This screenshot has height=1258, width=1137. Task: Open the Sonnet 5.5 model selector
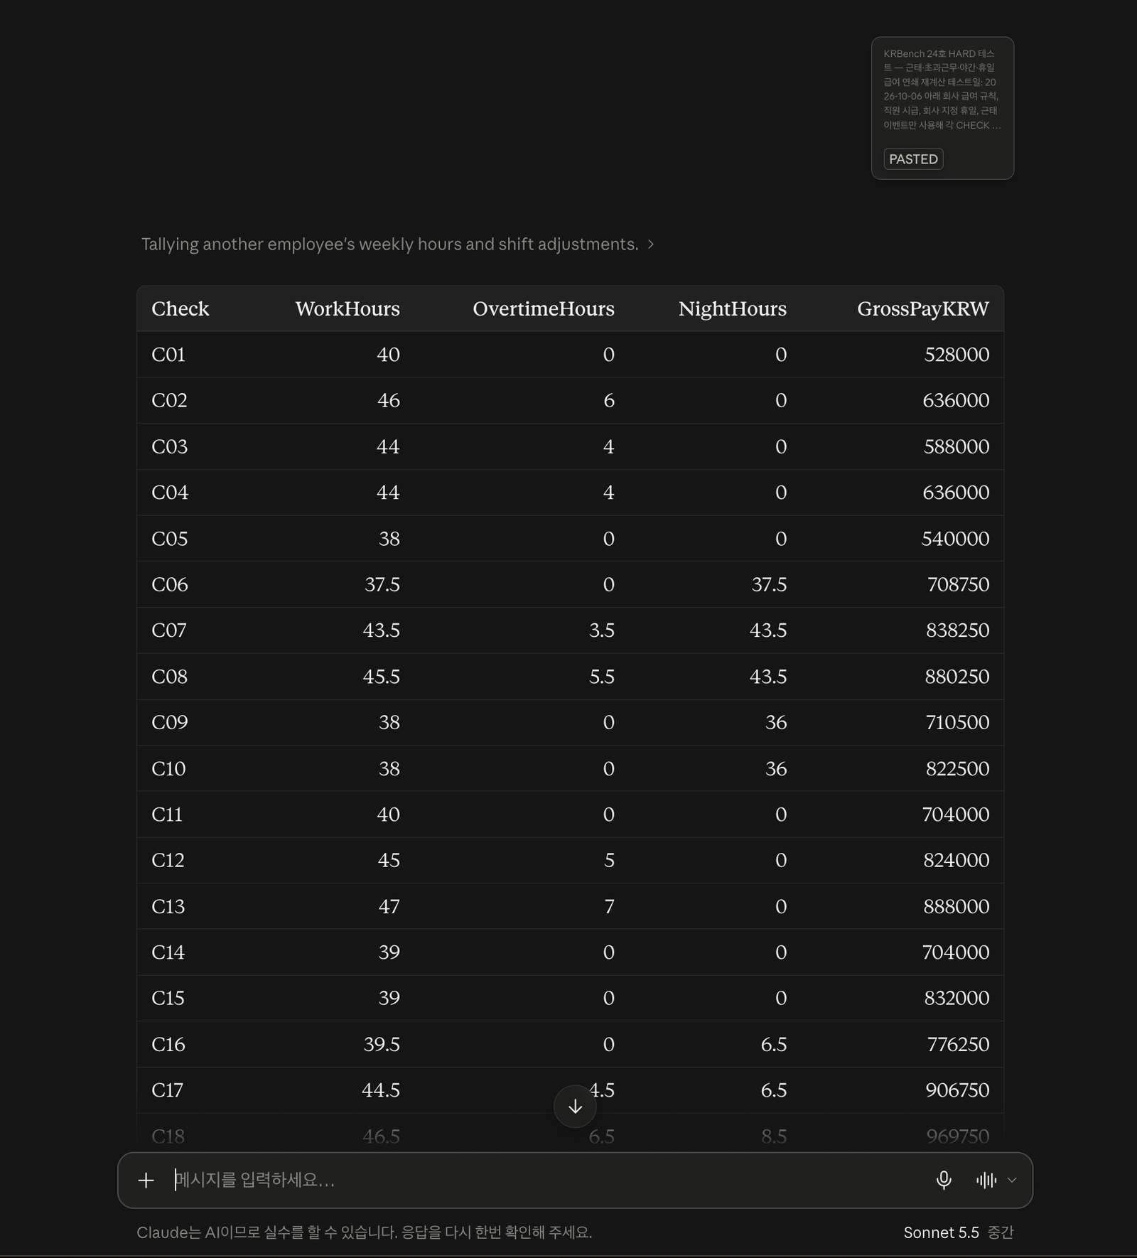[958, 1232]
